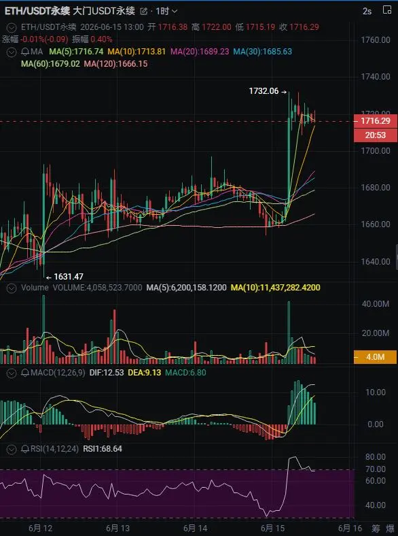
Task: Click the alert bell icon next to RSI
Action: (x=25, y=449)
